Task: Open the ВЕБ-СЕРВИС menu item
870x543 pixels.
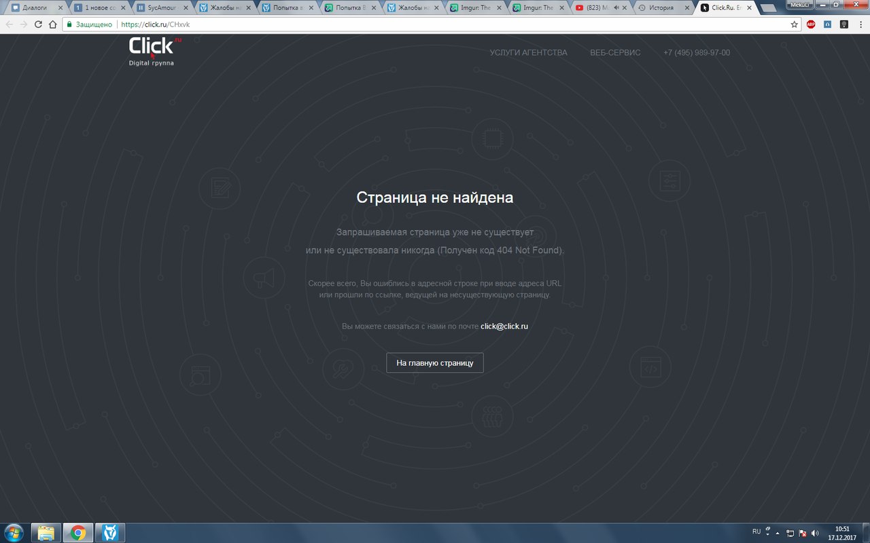Action: point(615,53)
